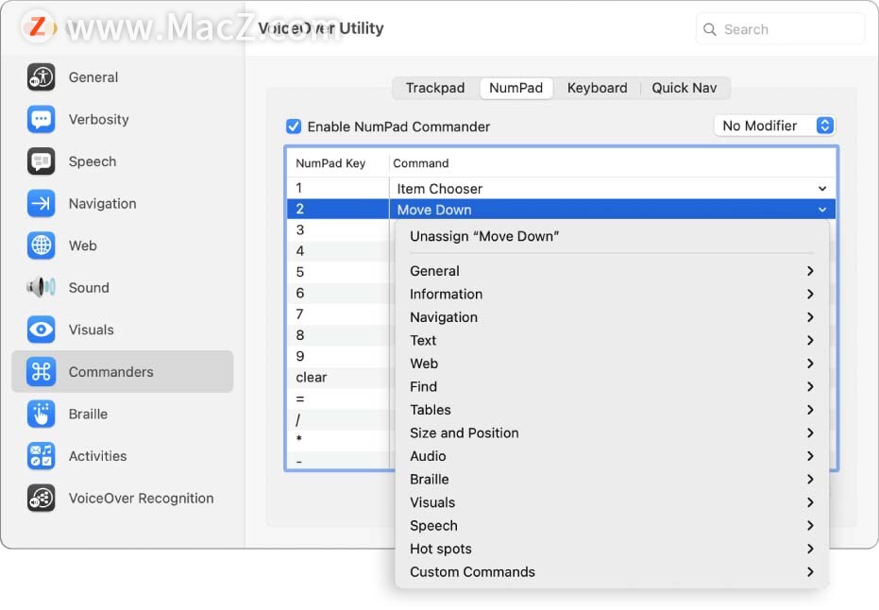
Task: Click the Navigation arrow icon
Action: pos(41,204)
